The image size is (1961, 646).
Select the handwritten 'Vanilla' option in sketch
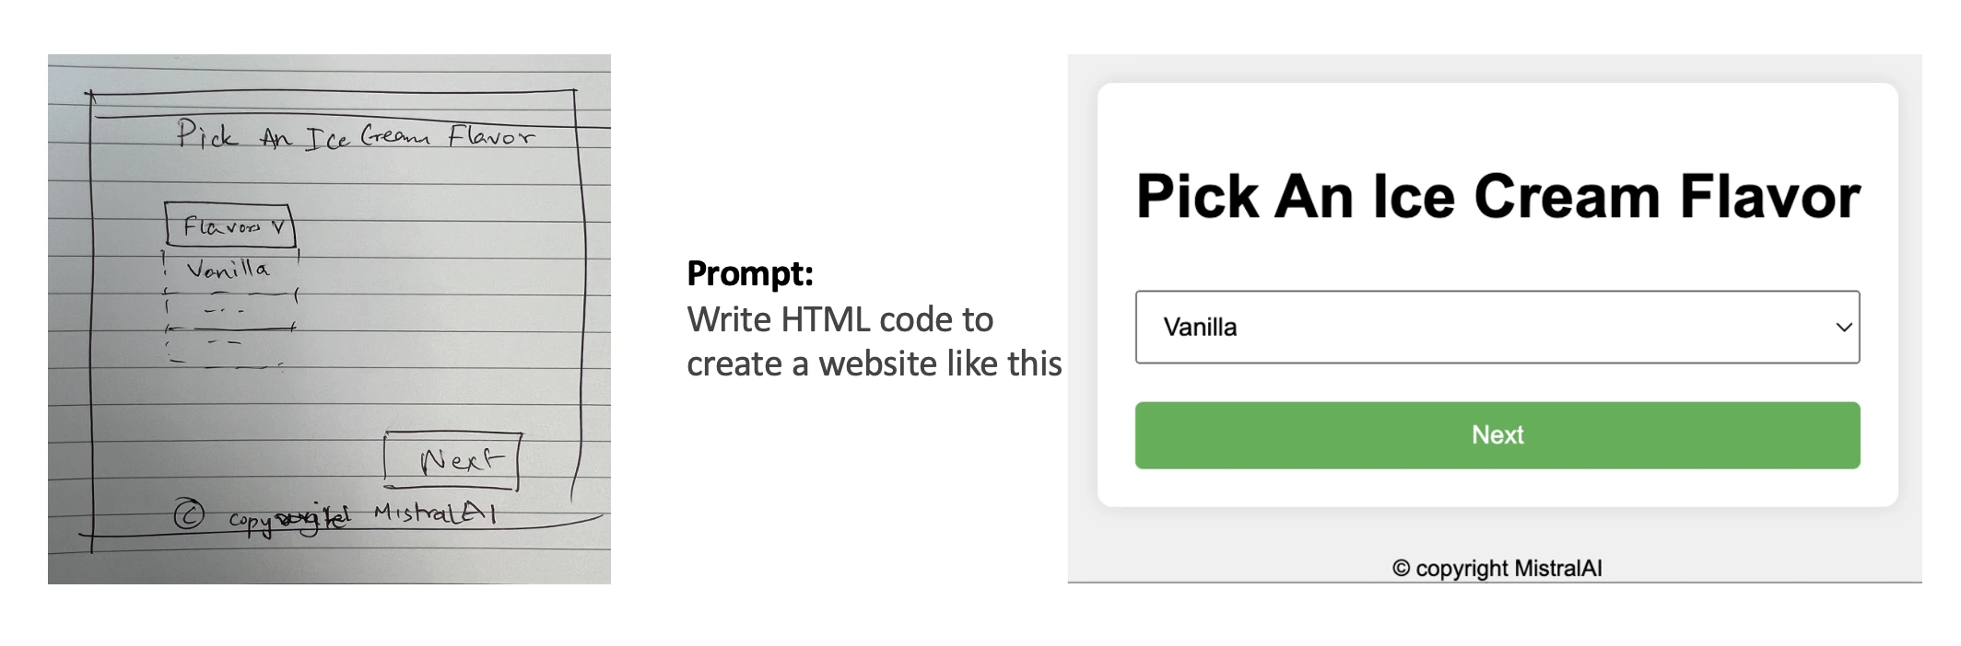228,270
